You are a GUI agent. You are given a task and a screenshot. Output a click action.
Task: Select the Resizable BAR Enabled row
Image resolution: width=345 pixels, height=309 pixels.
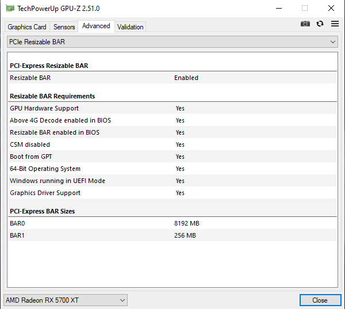pos(172,78)
